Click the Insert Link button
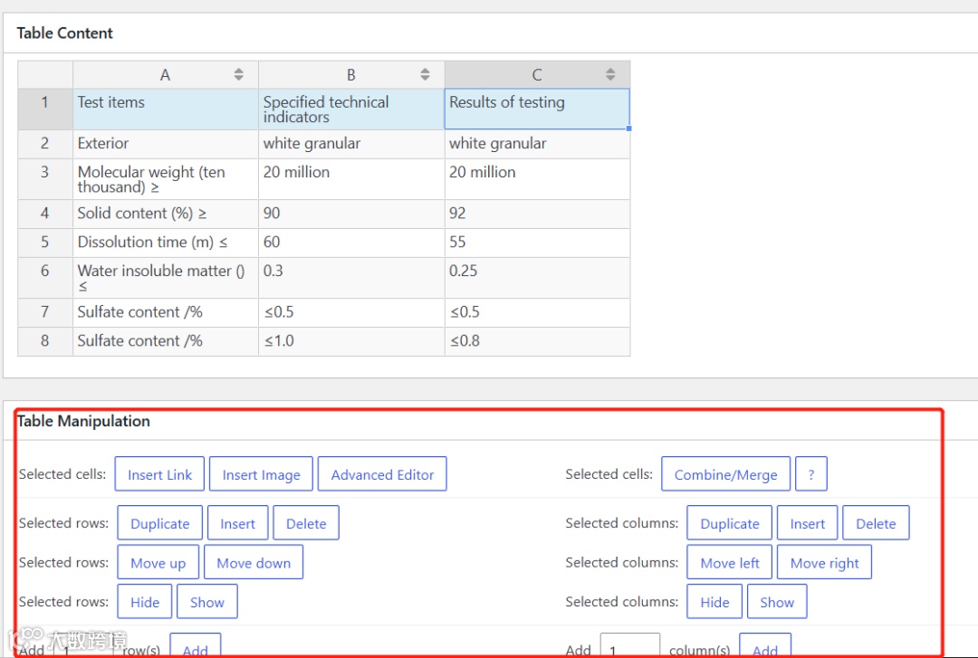The image size is (978, 658). tap(159, 474)
